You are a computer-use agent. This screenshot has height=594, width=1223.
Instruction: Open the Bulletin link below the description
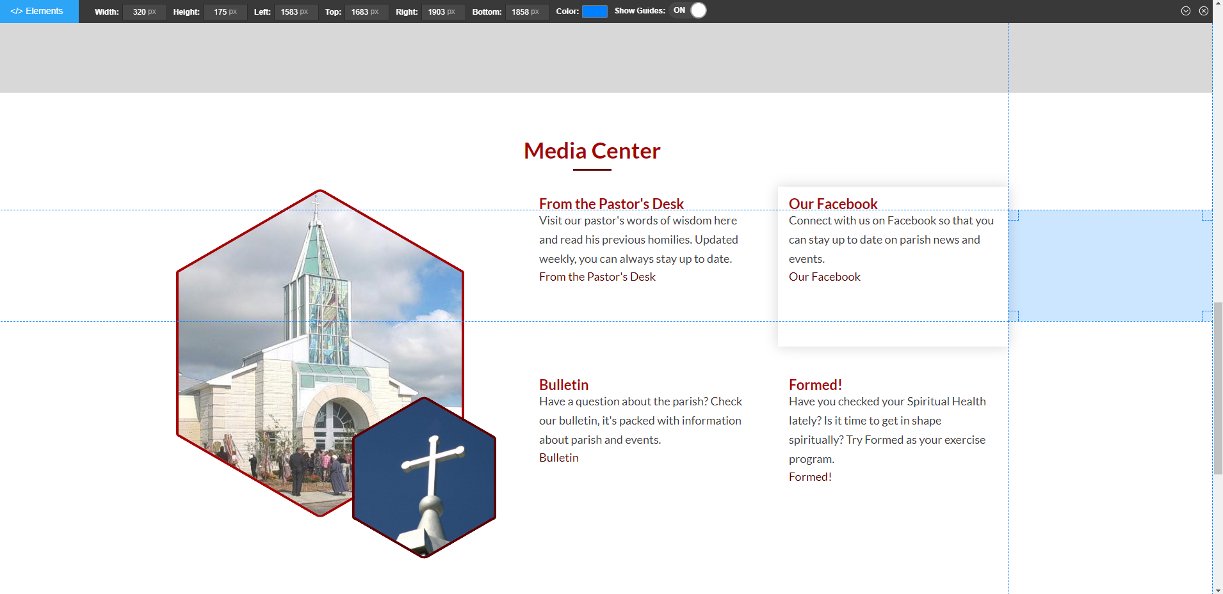click(558, 458)
